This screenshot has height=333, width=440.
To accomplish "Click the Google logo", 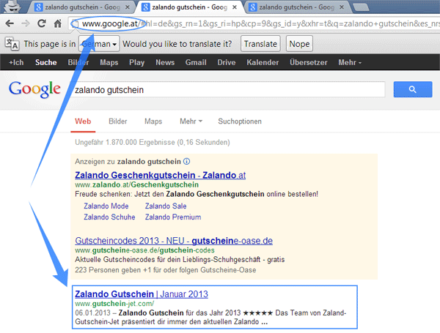I will point(34,90).
